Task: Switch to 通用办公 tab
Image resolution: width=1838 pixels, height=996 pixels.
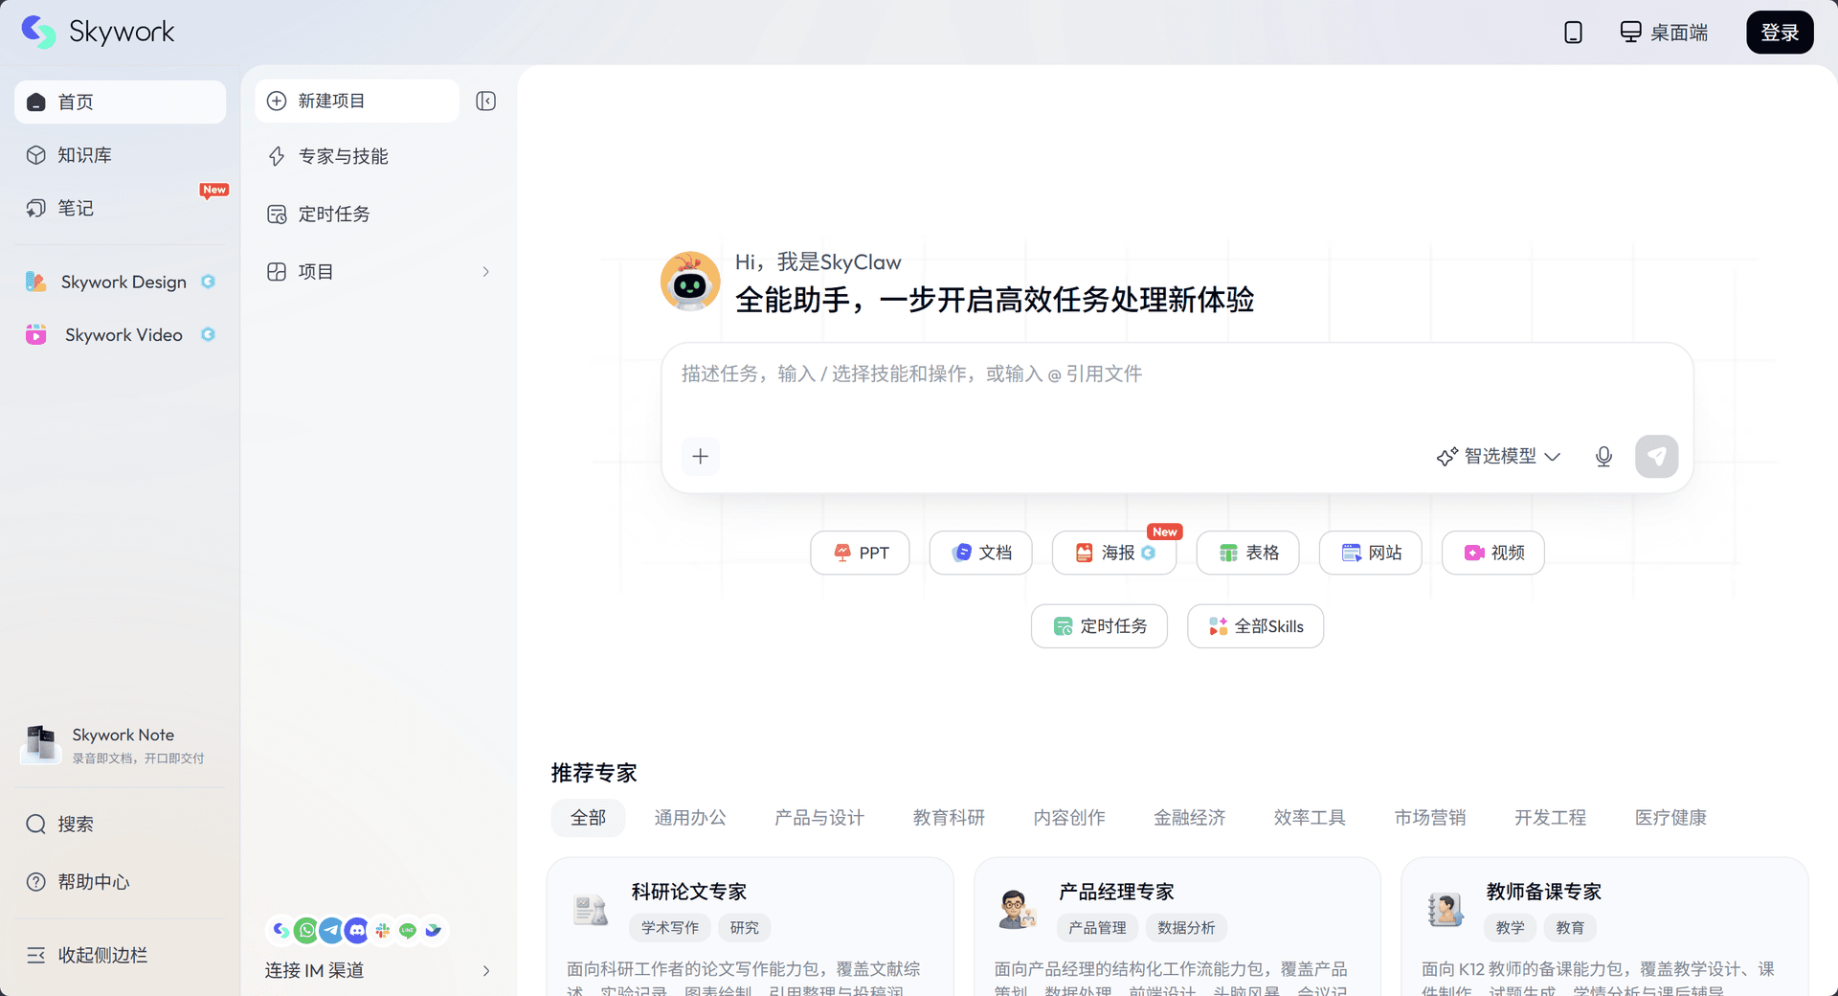Action: click(x=690, y=818)
